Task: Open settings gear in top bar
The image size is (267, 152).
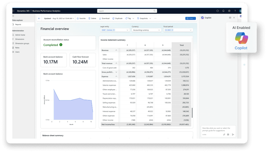Action: pyautogui.click(x=229, y=11)
